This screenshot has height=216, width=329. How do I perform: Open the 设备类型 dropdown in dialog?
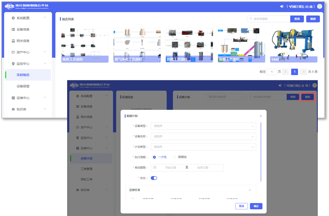(x=203, y=126)
